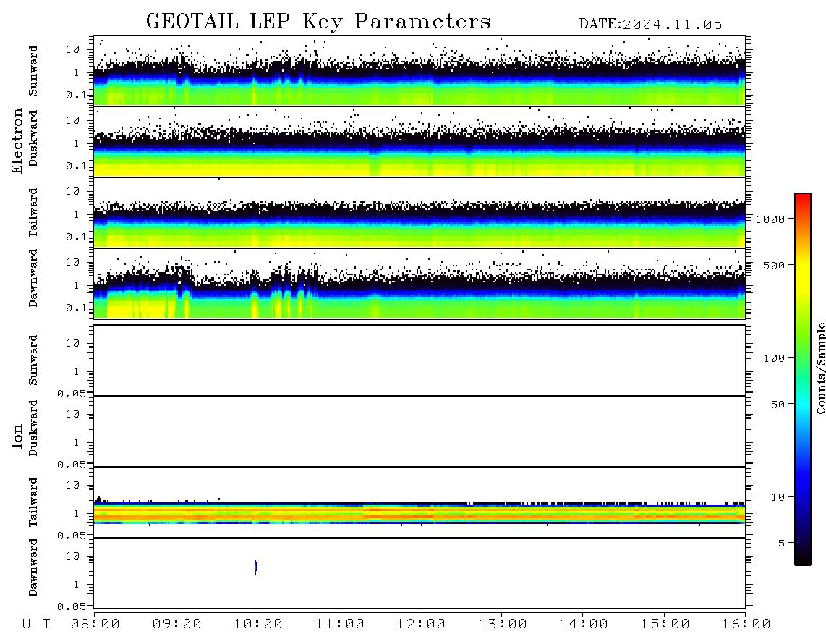Click the empty Ion Duskward plot panel

click(420, 431)
